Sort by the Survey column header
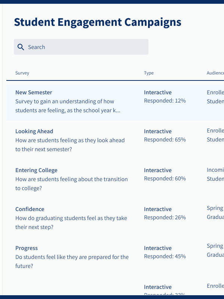The image size is (224, 299). point(22,73)
